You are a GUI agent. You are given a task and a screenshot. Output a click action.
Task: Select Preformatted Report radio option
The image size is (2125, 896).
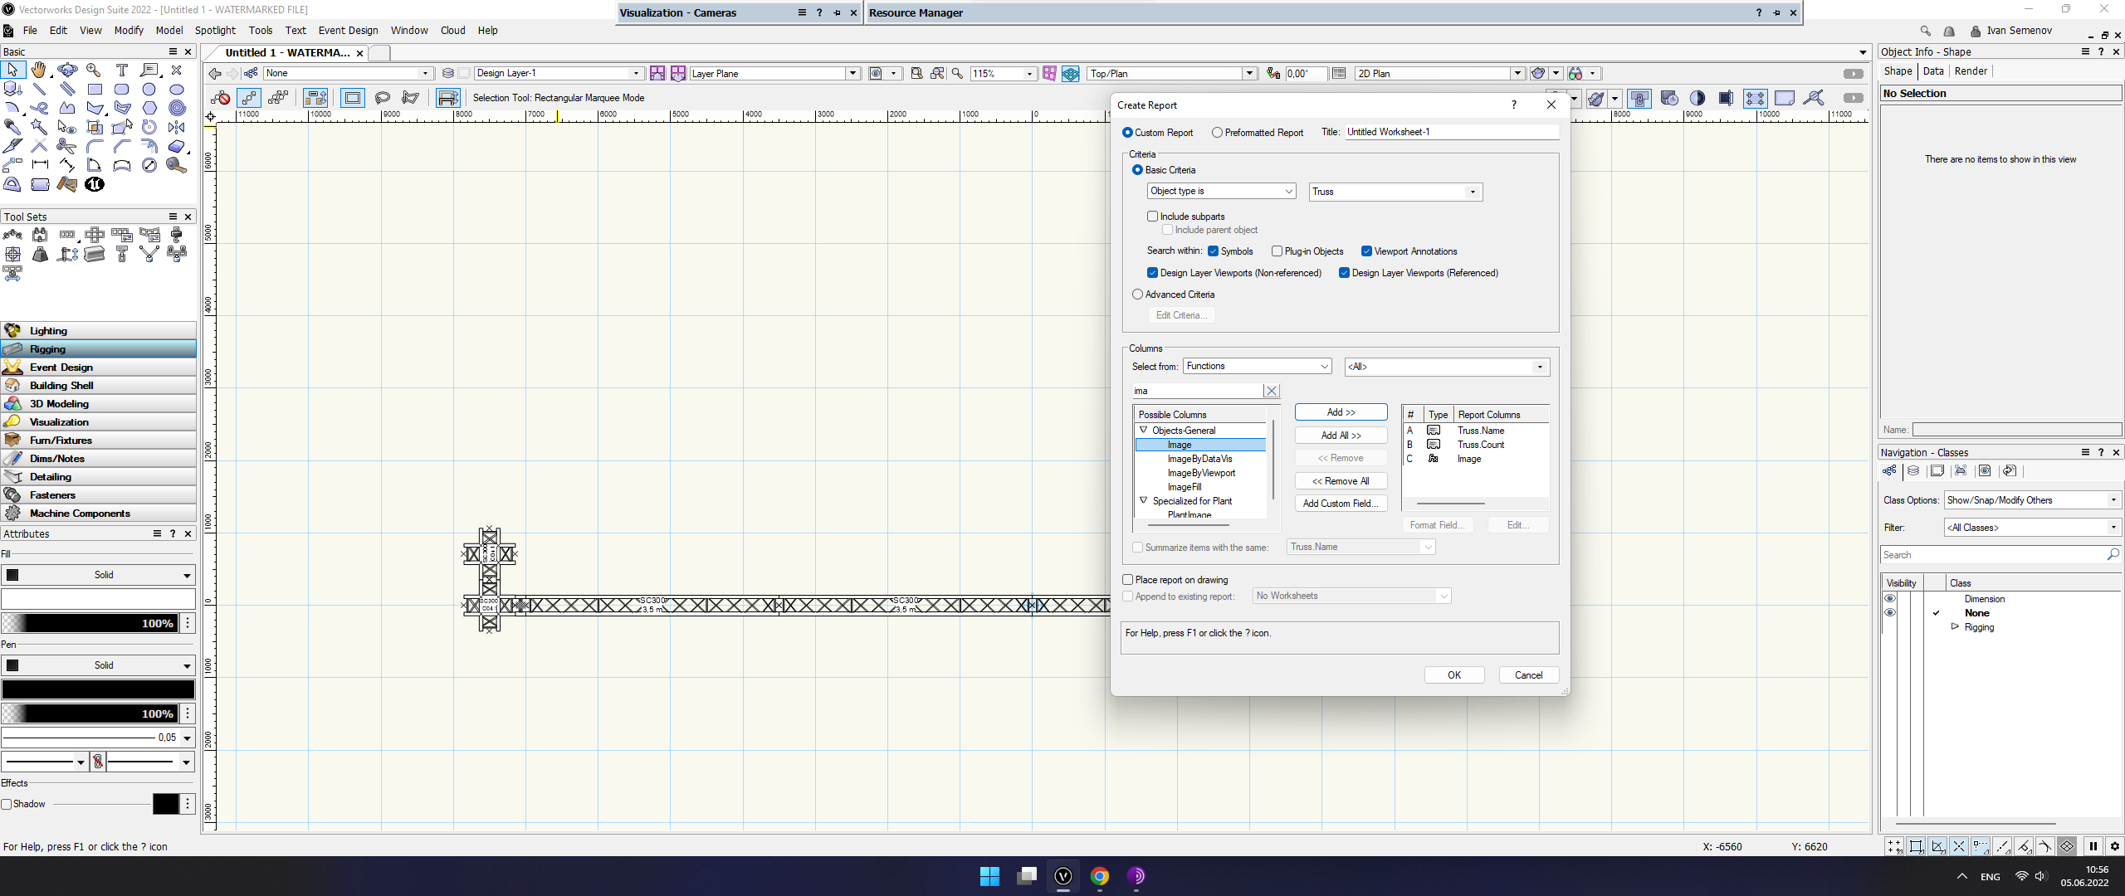point(1217,133)
